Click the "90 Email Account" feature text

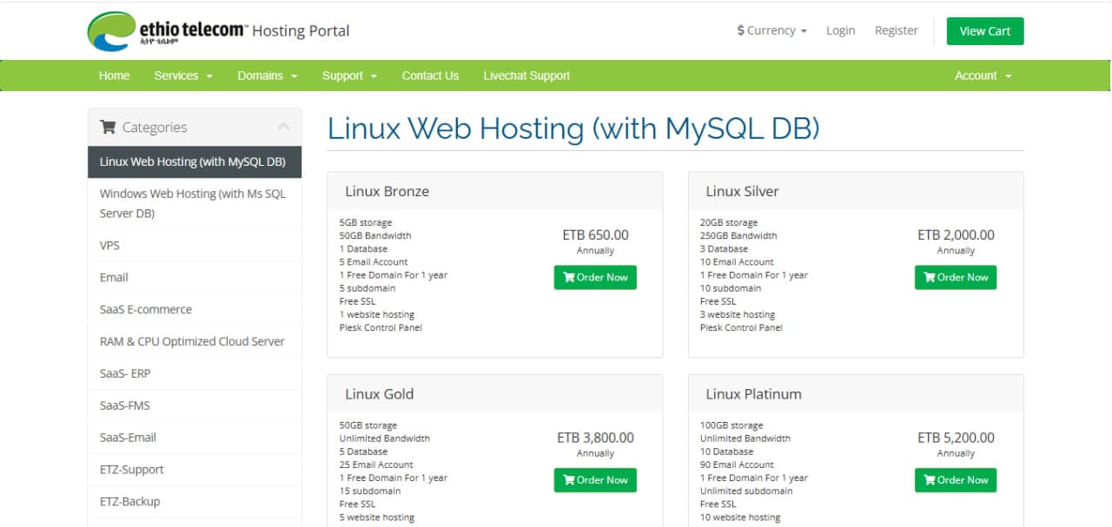[x=737, y=465]
